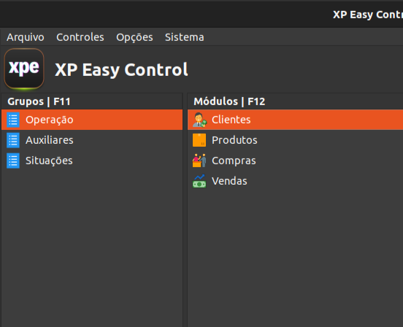Click the xpe application logo
The height and width of the screenshot is (327, 403).
pyautogui.click(x=24, y=69)
